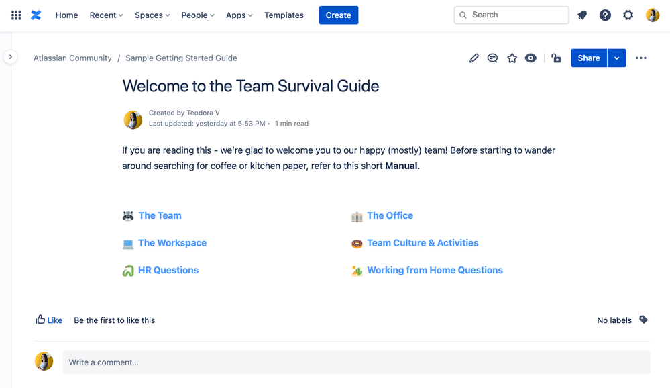Viewport: 670px width, 388px height.
Task: Star this page to save for later
Action: [512, 58]
